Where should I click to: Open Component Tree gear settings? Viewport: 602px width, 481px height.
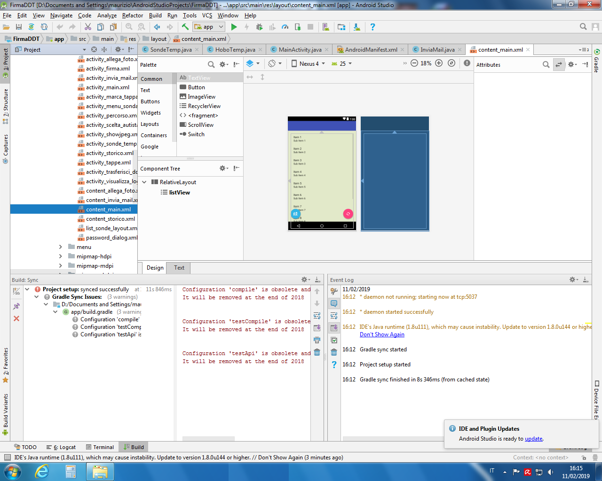tap(223, 168)
